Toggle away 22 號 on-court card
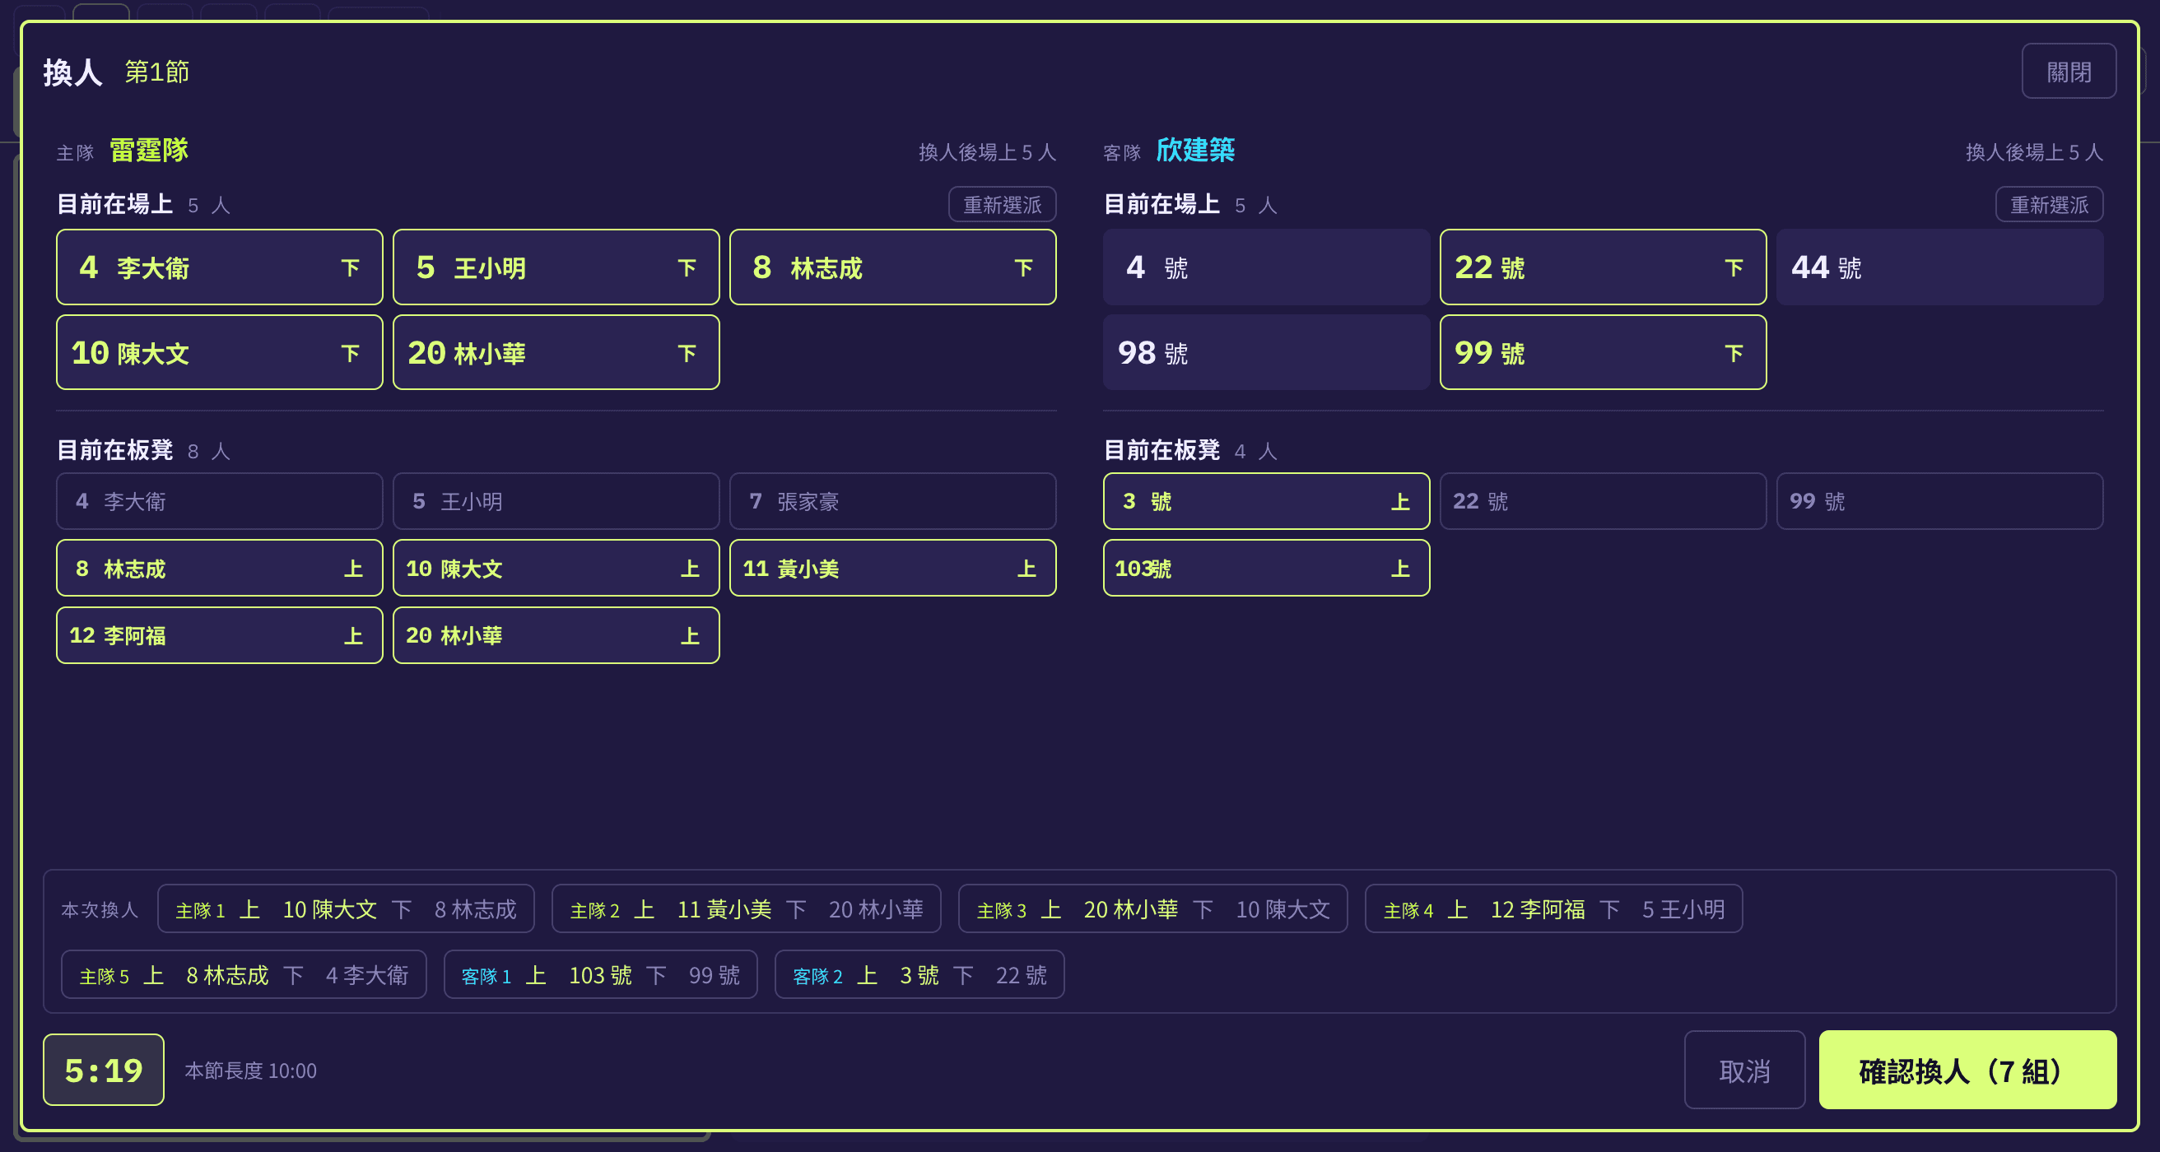The image size is (2160, 1152). point(1603,267)
